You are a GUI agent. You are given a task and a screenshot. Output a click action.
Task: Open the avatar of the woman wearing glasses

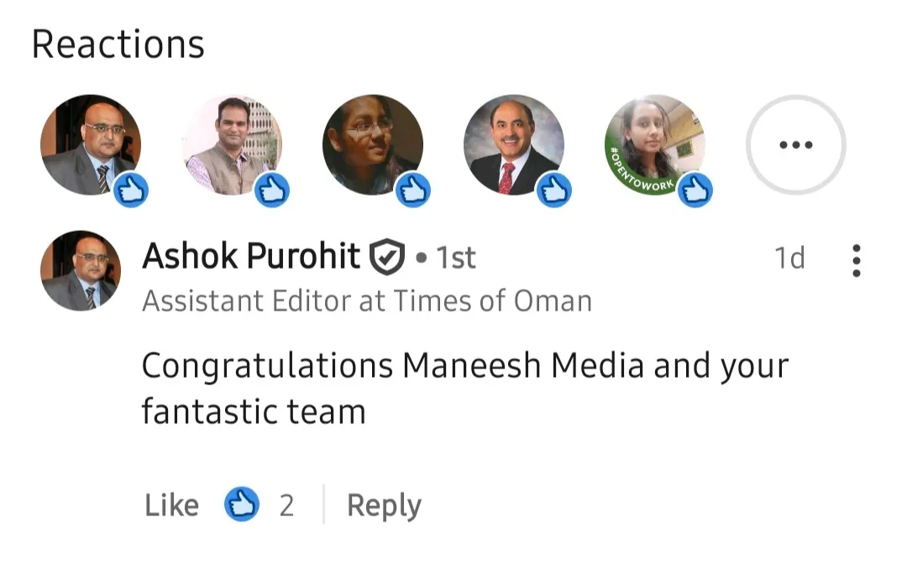point(372,143)
